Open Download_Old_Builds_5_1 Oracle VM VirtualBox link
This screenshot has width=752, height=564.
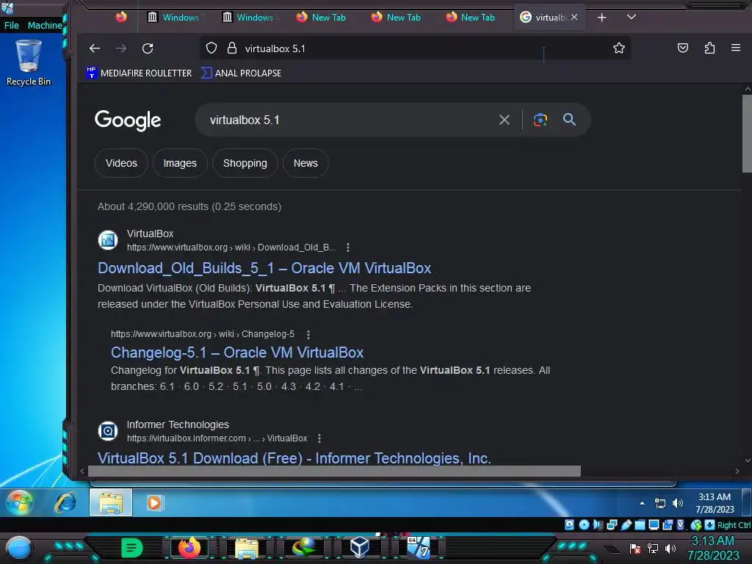tap(264, 268)
